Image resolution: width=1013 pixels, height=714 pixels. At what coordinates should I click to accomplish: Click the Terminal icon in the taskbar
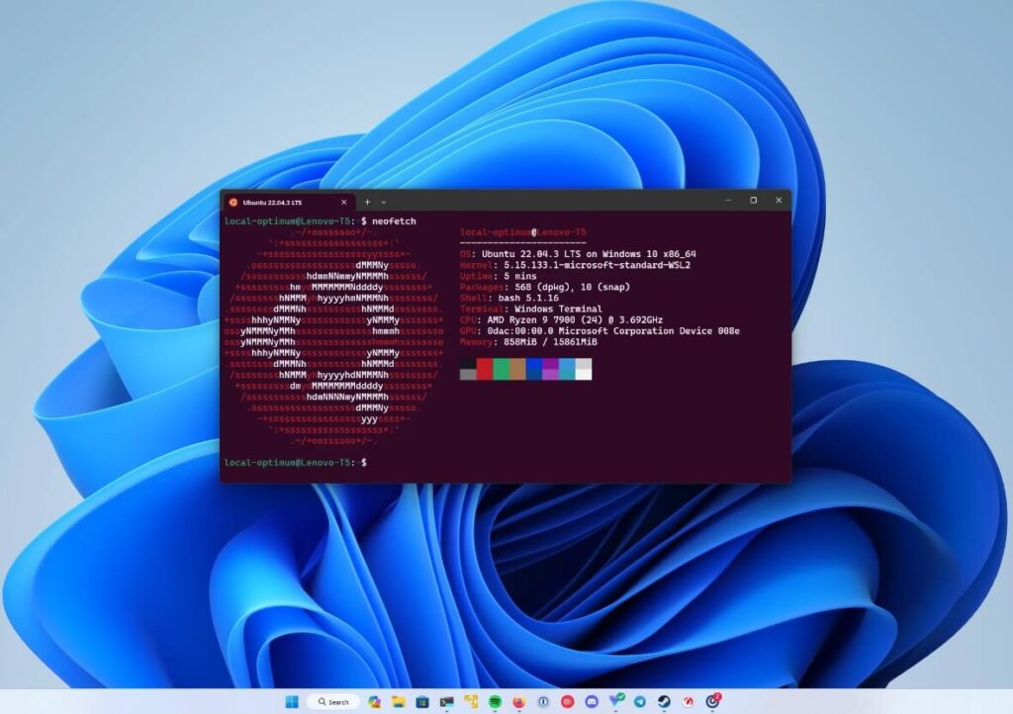446,702
